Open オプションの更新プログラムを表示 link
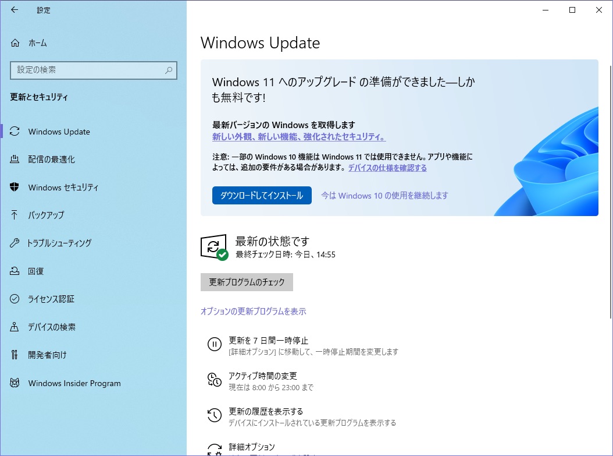 pyautogui.click(x=254, y=312)
